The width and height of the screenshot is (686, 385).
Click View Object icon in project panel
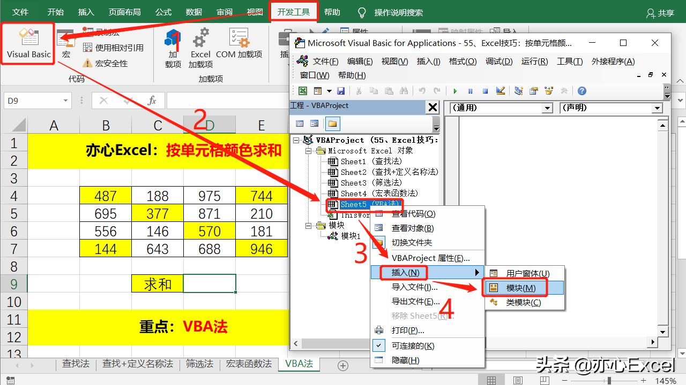[x=315, y=124]
